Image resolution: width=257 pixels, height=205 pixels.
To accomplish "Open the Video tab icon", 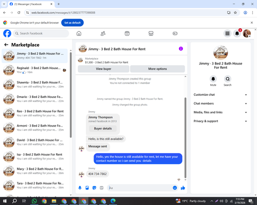I will 127,33.
